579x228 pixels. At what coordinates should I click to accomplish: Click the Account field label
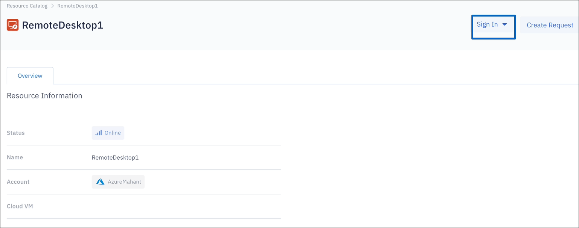(18, 182)
